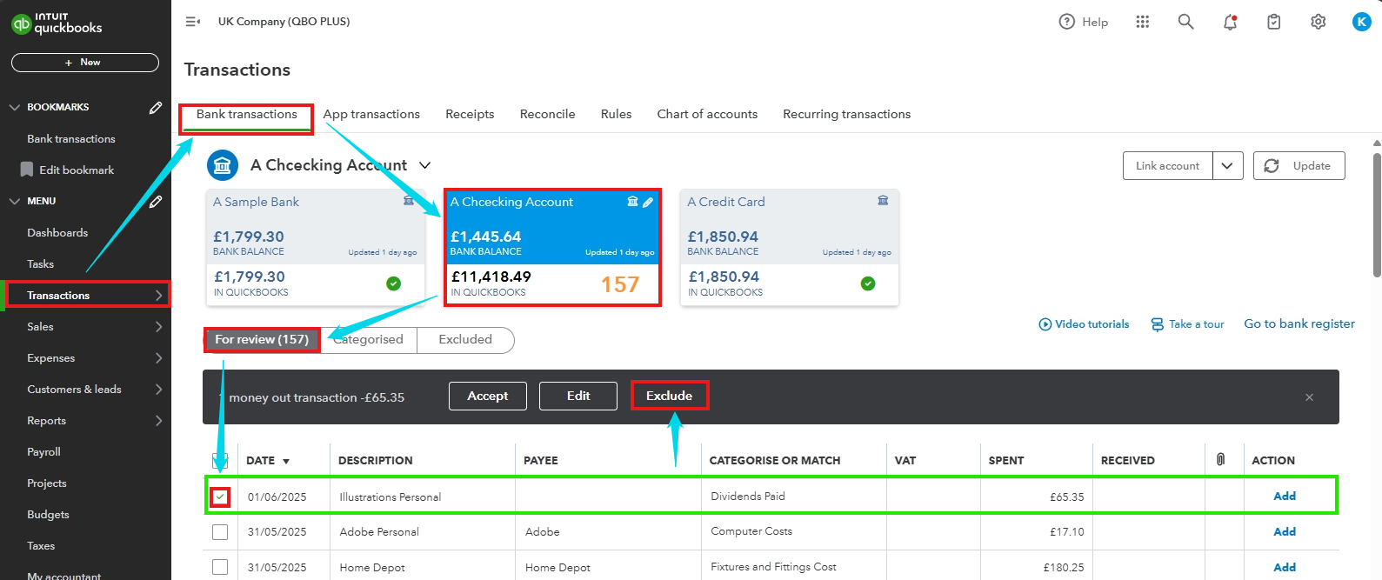Click the search magnifier icon
Image resolution: width=1382 pixels, height=580 pixels.
pos(1185,22)
